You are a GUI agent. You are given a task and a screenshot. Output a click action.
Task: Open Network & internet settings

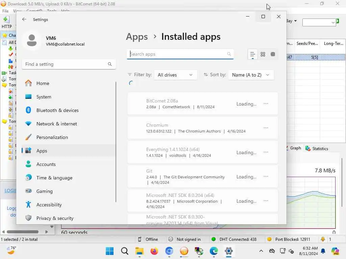click(x=69, y=124)
